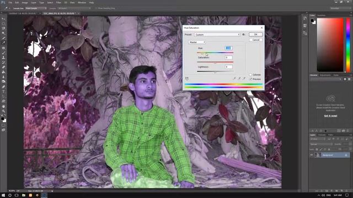Open the Sample Size dropdown
This screenshot has height=198, width=353.
[x=36, y=8]
